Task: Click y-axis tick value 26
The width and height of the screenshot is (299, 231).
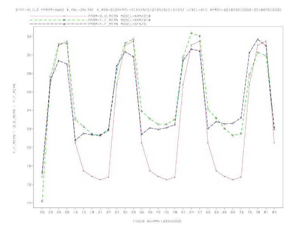Action: point(29,92)
